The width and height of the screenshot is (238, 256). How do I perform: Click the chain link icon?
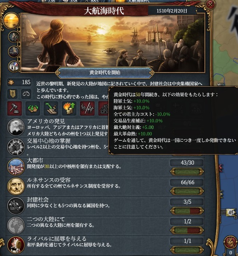tap(26, 94)
